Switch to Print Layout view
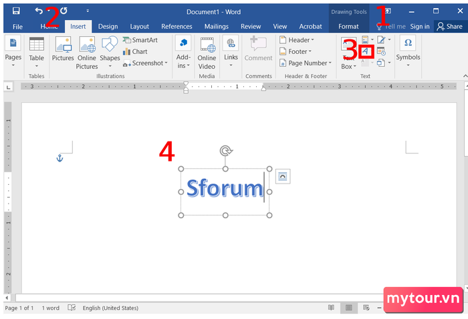Screen dimensions: 468x319 coord(348,308)
